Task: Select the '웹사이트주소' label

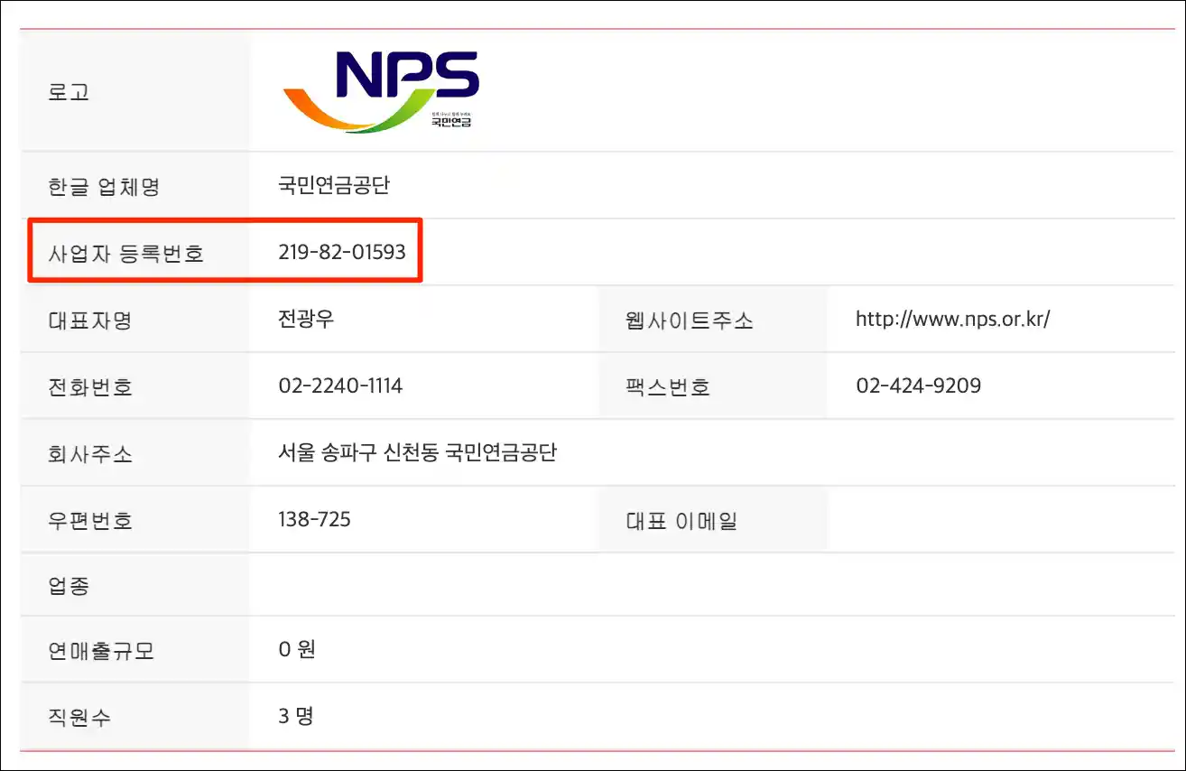Action: point(689,320)
